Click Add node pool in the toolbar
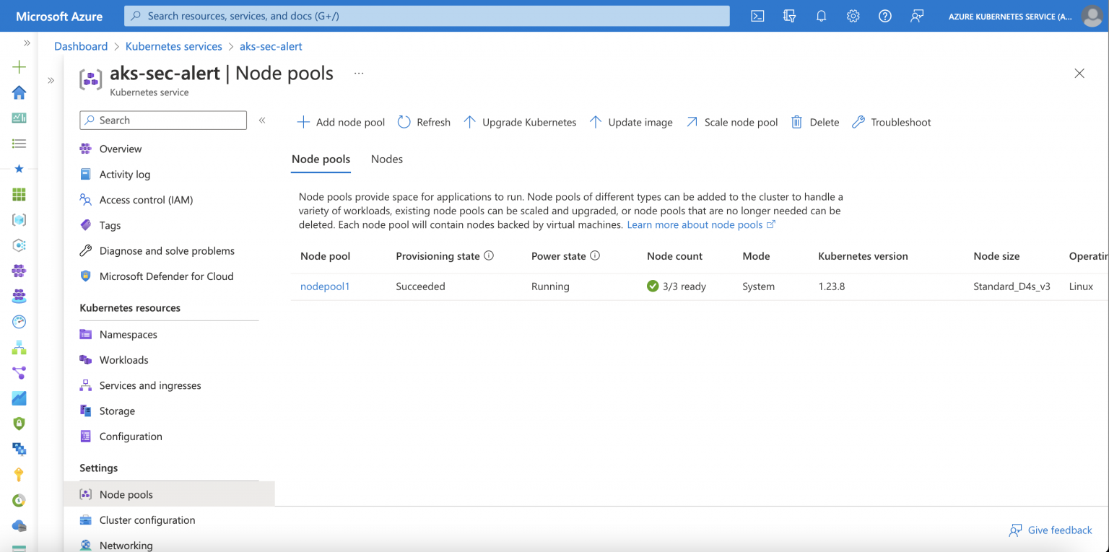 [340, 122]
